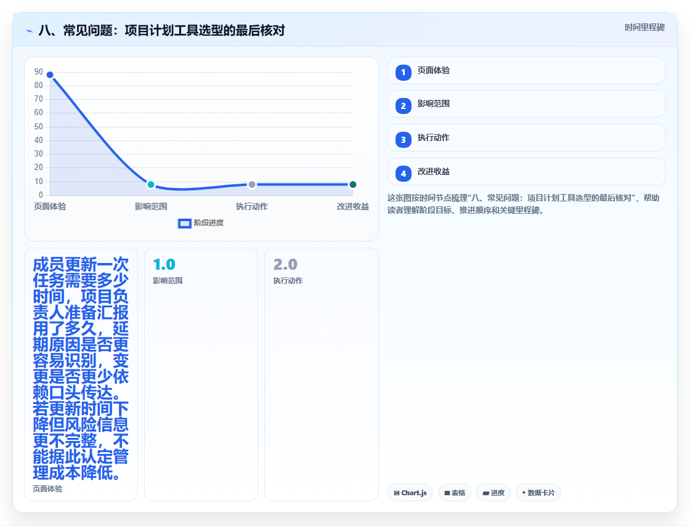The image size is (690, 526).
Task: Click the sparkle icon in the 数据卡片 tag
Action: (x=524, y=493)
